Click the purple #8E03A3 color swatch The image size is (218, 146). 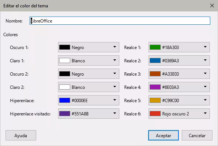tap(155, 87)
